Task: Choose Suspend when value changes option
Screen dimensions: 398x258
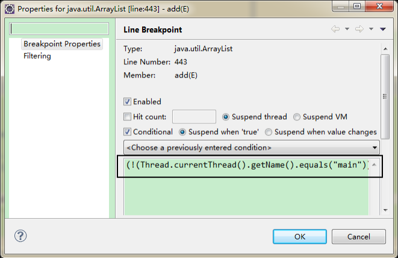Action: tap(269, 132)
